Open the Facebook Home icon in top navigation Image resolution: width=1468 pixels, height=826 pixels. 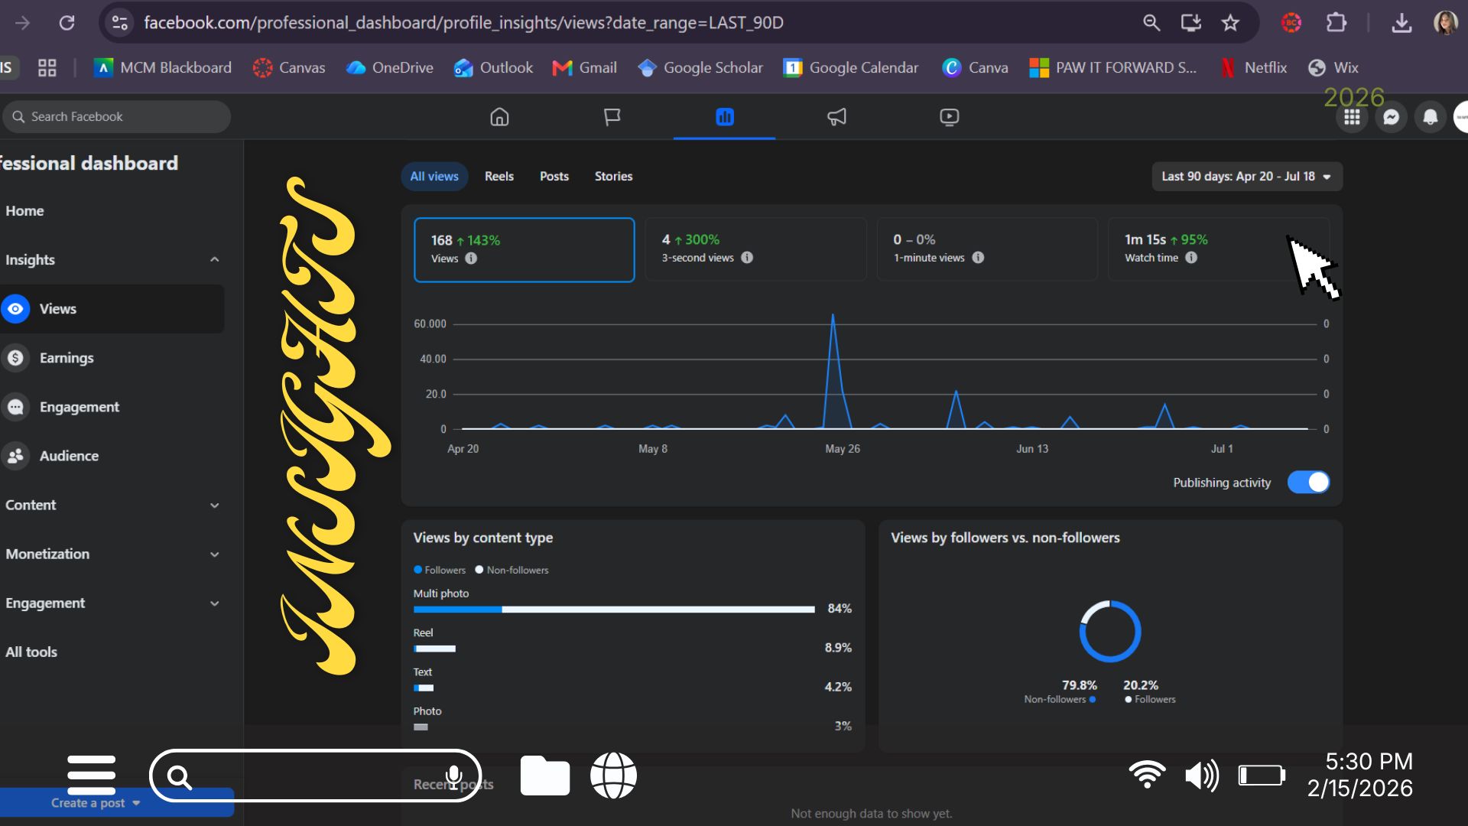(499, 117)
